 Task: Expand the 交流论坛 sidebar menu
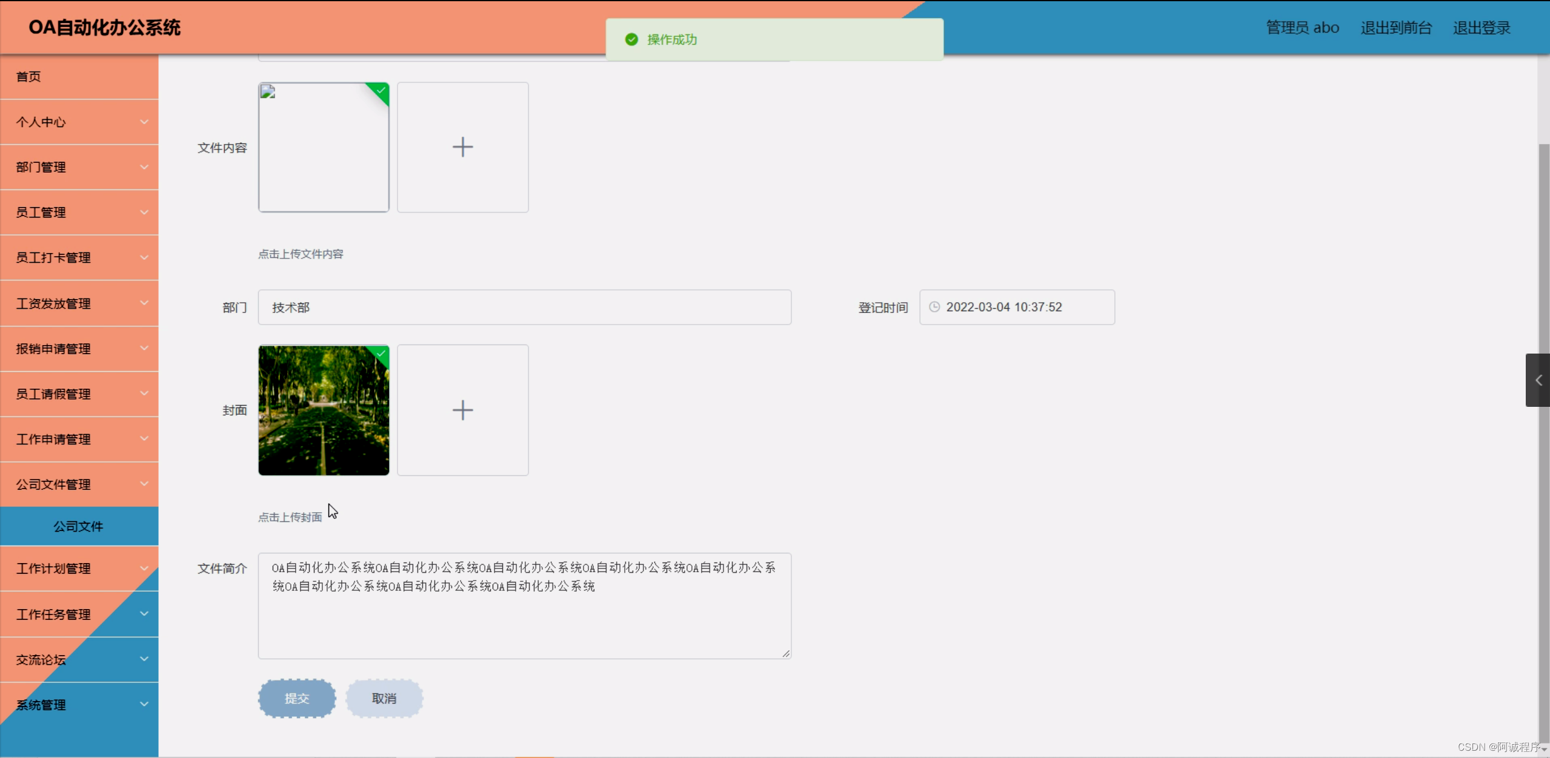[79, 659]
